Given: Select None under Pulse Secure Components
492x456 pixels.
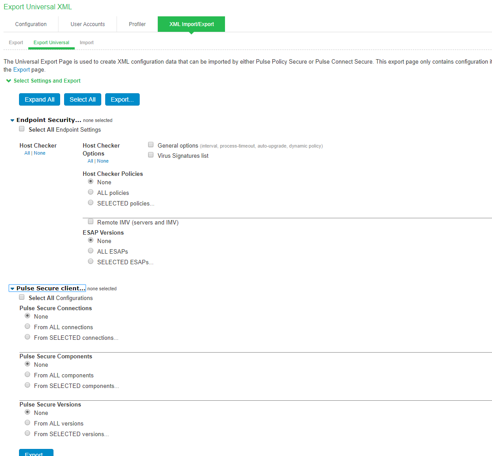Looking at the screenshot, I should tap(27, 364).
